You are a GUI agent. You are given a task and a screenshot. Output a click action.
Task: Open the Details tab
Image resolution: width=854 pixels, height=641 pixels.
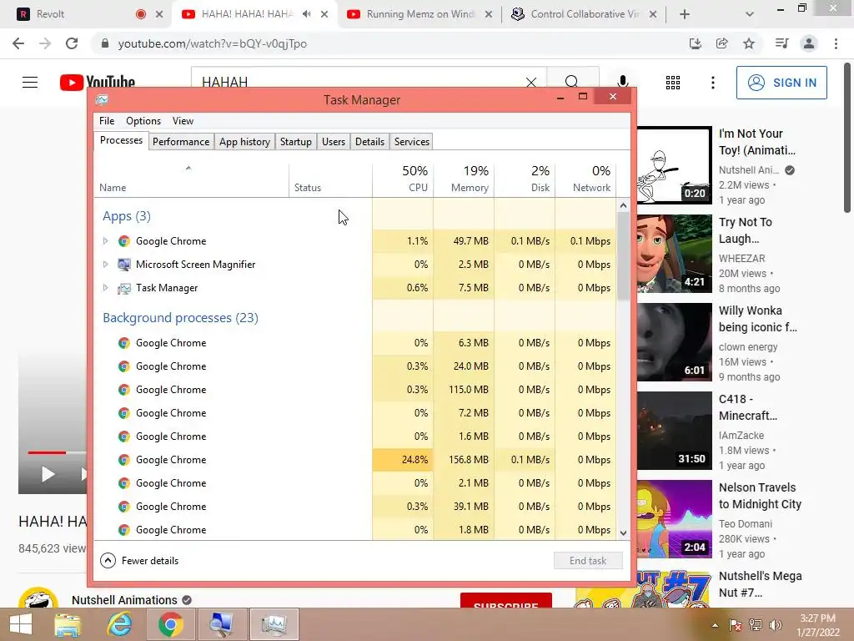click(369, 142)
